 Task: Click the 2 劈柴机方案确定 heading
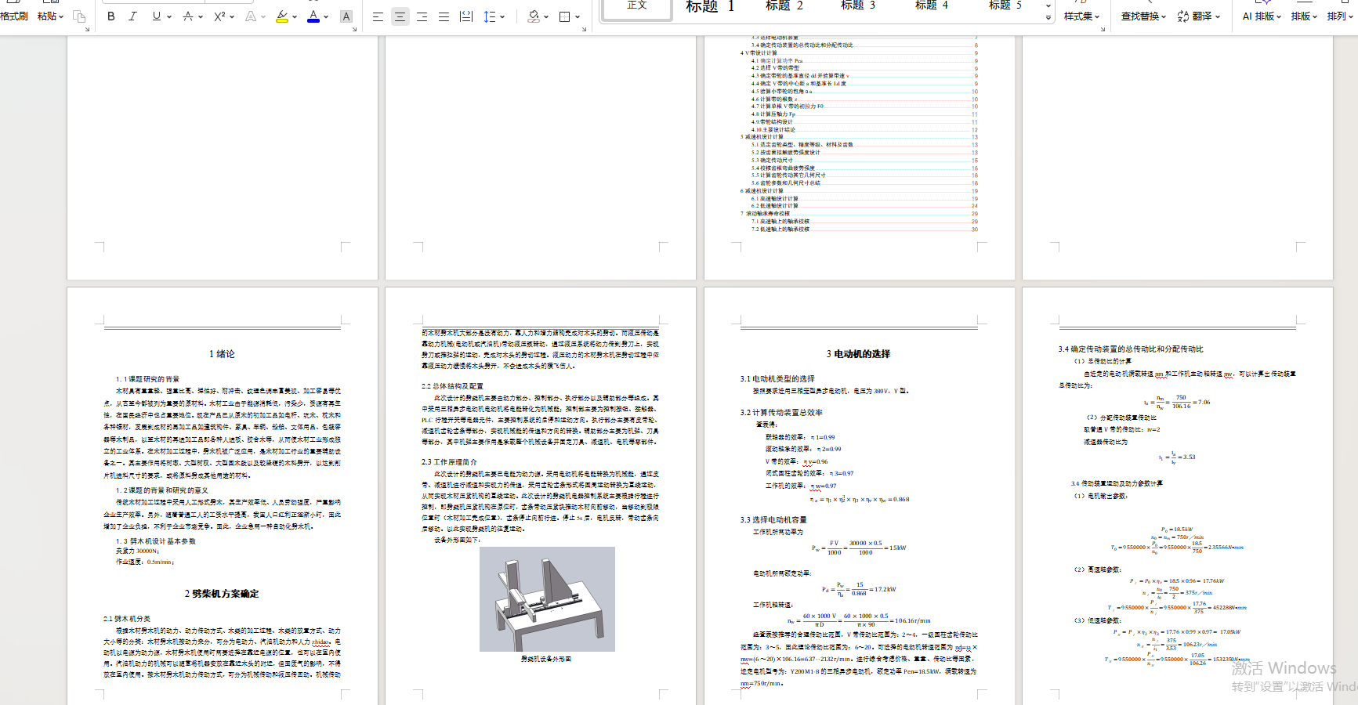coord(222,594)
